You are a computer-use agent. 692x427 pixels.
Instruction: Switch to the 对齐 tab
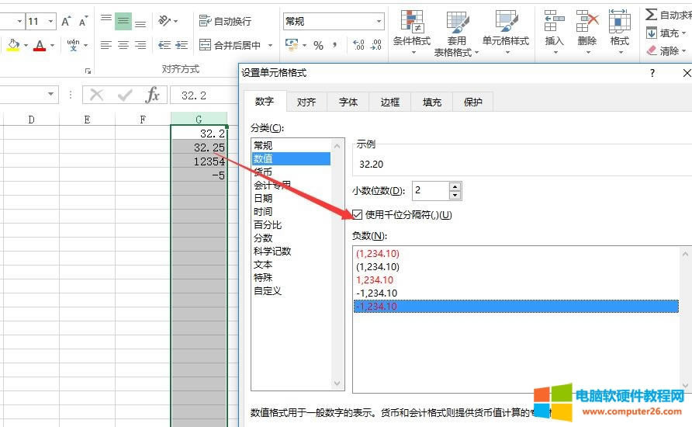tap(306, 102)
